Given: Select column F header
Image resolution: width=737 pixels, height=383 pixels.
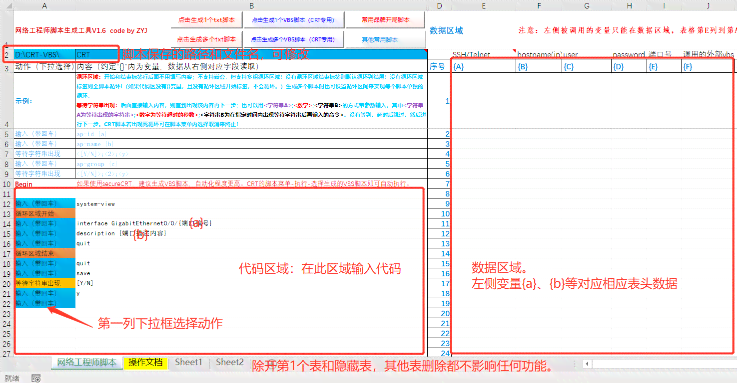Looking at the screenshot, I should point(539,5).
